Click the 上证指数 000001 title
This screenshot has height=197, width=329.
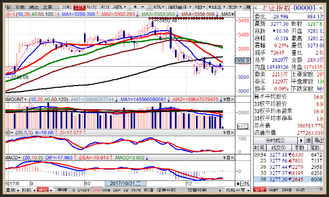coord(288,8)
